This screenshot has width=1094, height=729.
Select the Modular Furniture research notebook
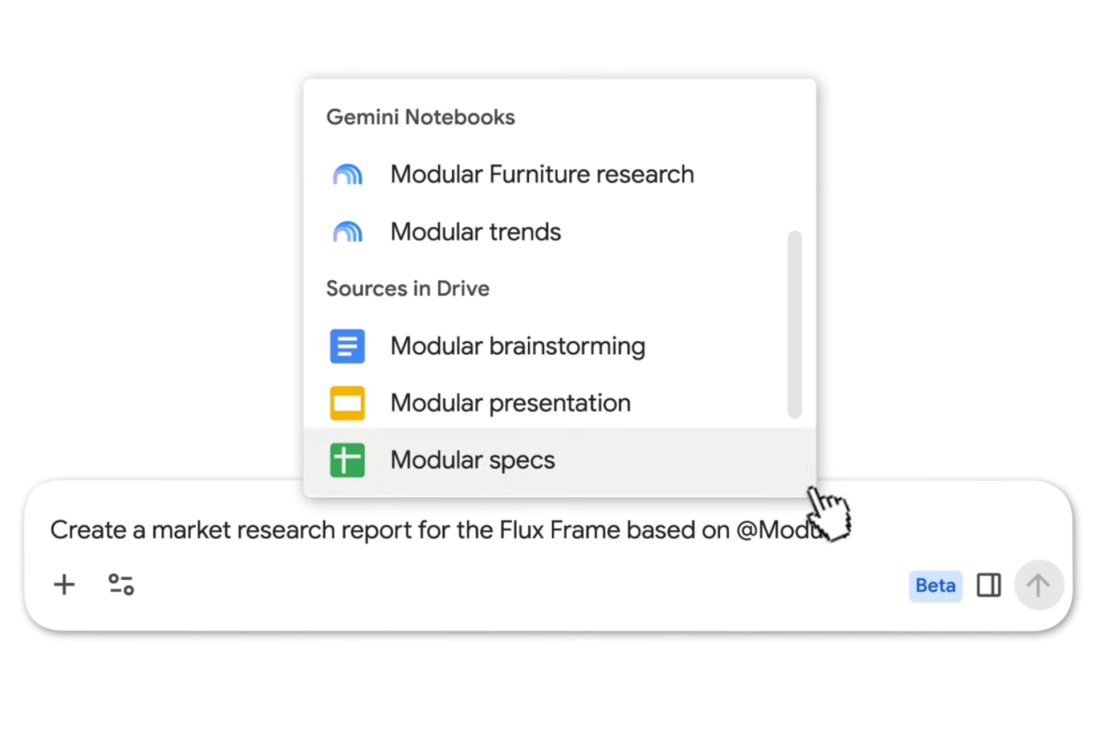pyautogui.click(x=560, y=174)
